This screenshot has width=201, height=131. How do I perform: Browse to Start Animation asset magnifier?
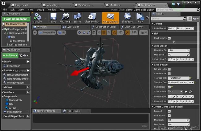click(x=190, y=92)
